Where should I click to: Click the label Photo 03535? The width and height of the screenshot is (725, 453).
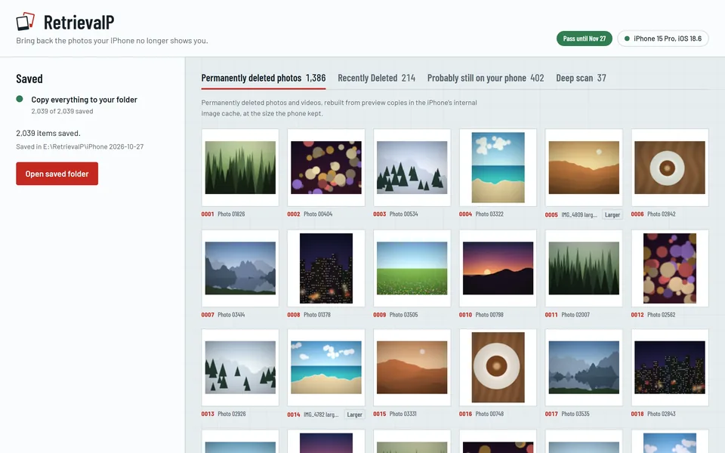(x=575, y=414)
